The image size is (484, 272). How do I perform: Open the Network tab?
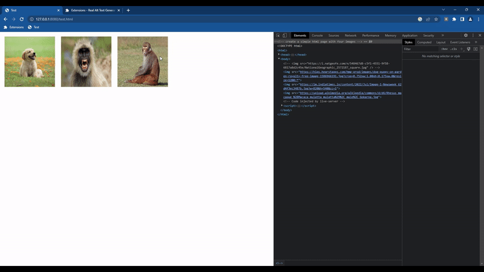pyautogui.click(x=350, y=36)
